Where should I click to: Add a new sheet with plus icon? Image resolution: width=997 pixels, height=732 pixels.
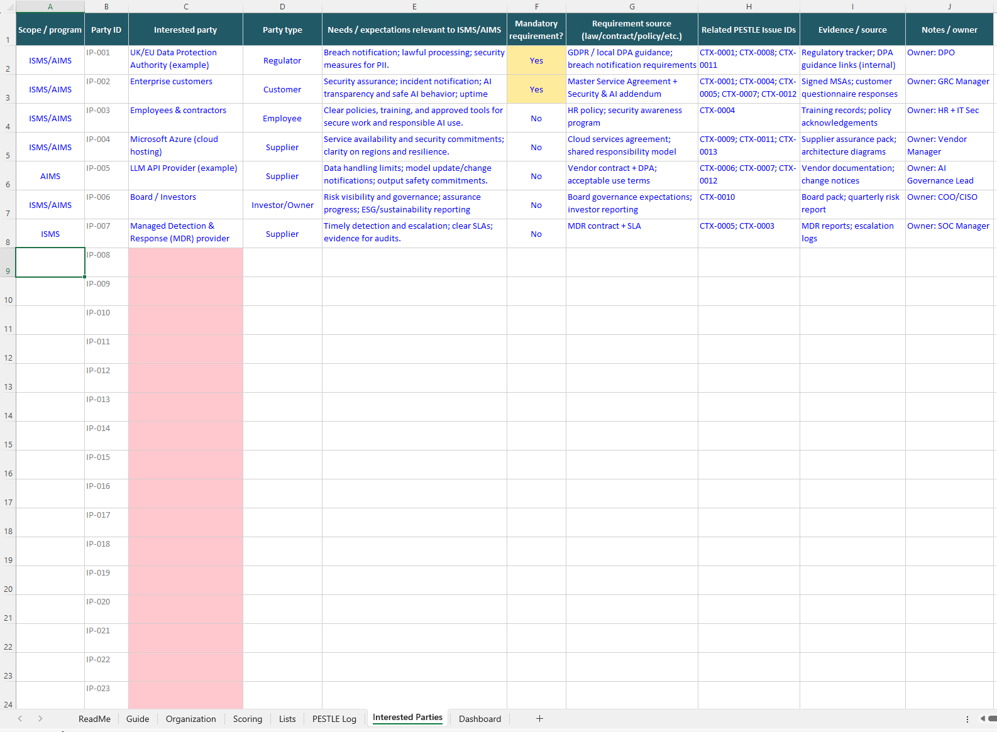pos(539,719)
